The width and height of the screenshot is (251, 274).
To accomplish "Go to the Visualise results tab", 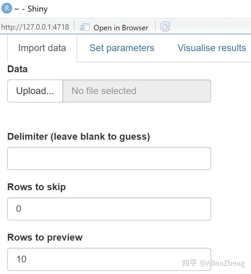I will [212, 48].
